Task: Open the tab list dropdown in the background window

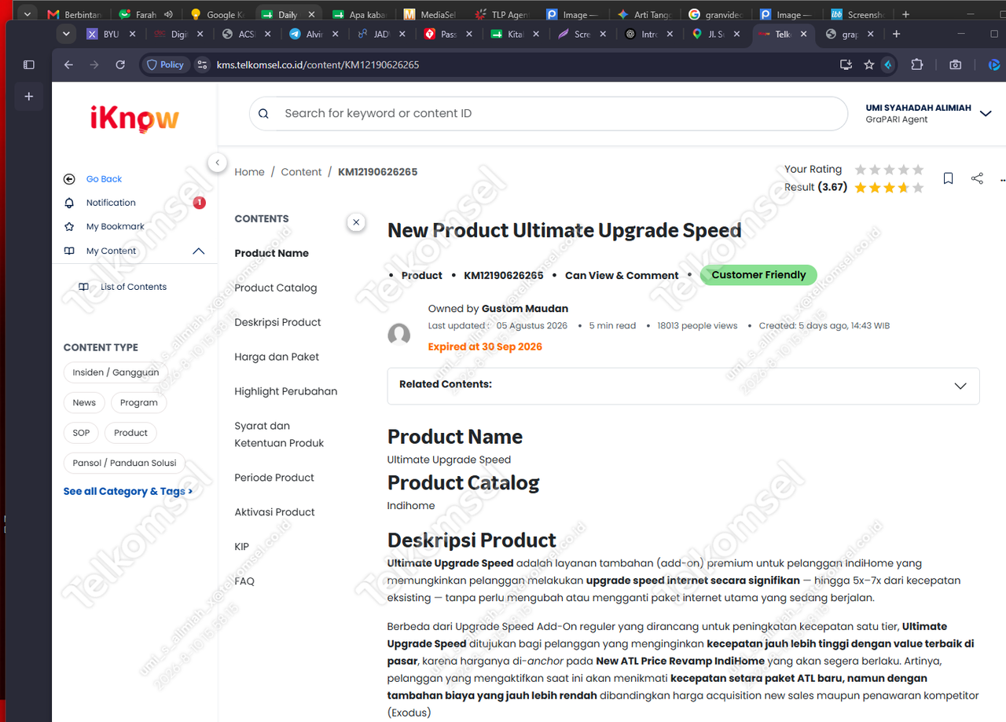Action: [27, 14]
